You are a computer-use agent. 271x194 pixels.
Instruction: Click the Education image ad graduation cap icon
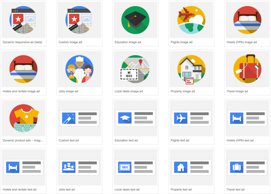(135, 20)
